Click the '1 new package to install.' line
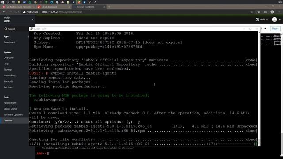 click(58, 109)
